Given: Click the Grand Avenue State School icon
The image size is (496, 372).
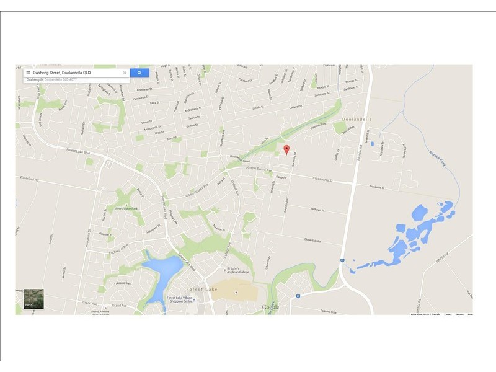Looking at the screenshot, I should pos(105,308).
